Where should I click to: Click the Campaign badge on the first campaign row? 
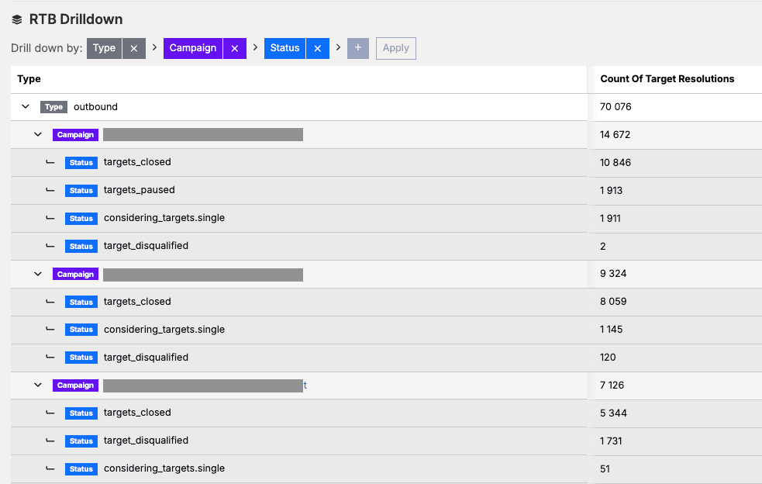click(x=74, y=134)
